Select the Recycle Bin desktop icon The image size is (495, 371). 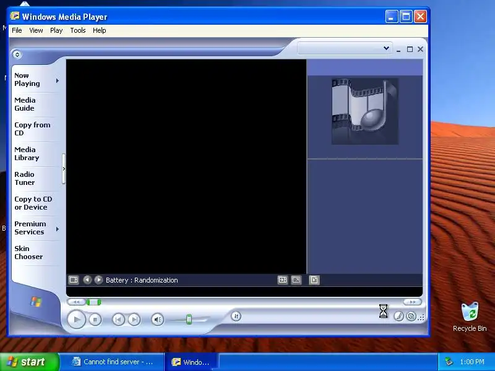470,317
